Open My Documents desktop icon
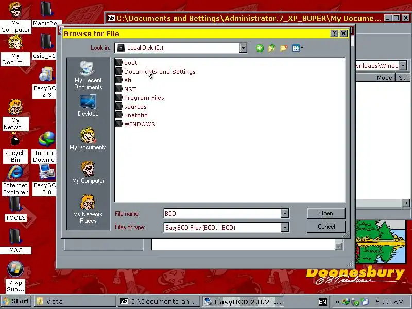The image size is (412, 309). pos(15,50)
